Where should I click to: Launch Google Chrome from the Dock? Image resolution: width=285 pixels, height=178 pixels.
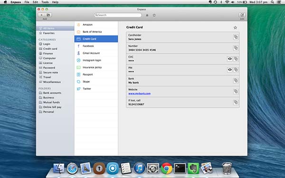(166, 168)
